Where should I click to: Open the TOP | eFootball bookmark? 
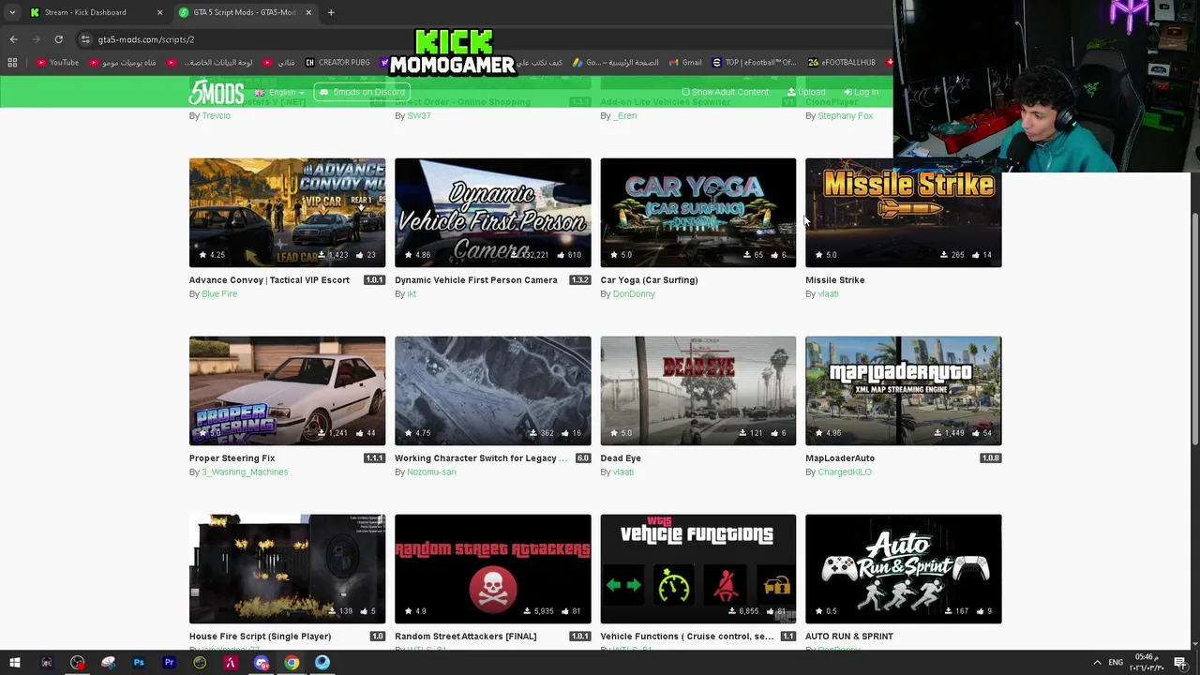click(x=753, y=63)
